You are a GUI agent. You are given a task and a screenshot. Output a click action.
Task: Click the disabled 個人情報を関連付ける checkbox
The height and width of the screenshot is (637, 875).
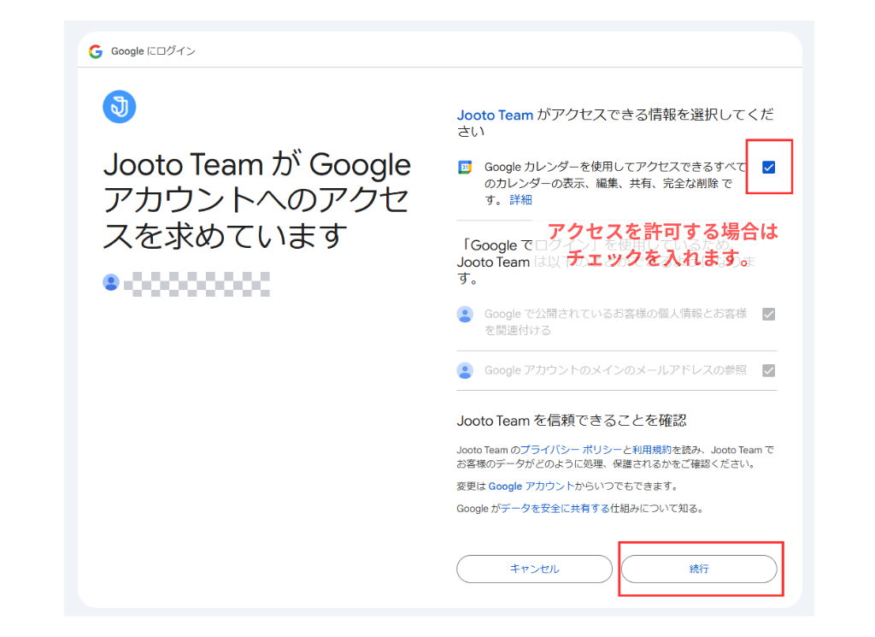(x=767, y=314)
